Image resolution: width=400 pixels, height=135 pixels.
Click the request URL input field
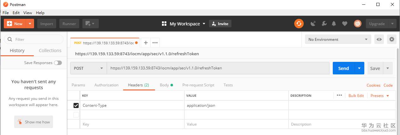[218, 68]
